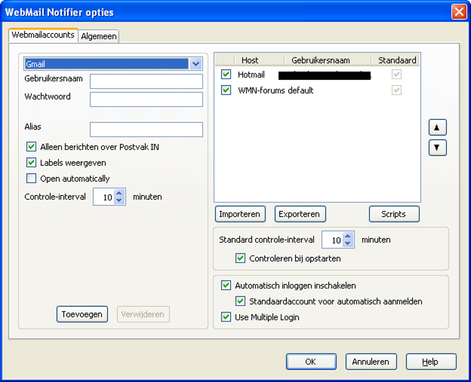Click the Importeren button
This screenshot has width=471, height=382.
240,214
